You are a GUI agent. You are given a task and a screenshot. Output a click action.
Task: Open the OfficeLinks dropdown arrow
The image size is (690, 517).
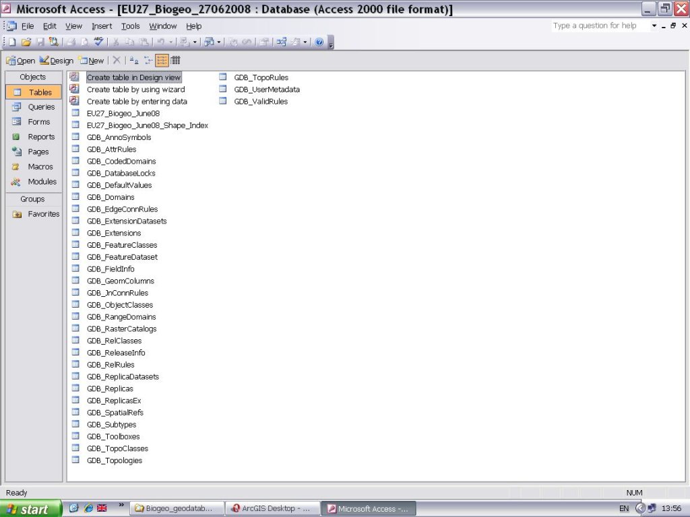tap(195, 42)
